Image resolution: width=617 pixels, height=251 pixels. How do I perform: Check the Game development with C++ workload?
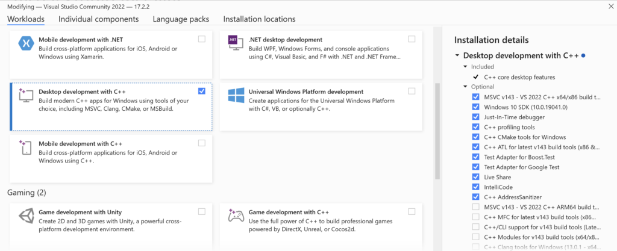[x=412, y=212]
